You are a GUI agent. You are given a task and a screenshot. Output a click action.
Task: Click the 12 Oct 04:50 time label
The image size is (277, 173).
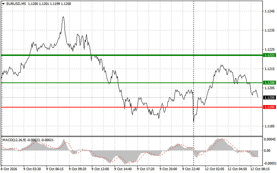pyautogui.click(x=237, y=169)
